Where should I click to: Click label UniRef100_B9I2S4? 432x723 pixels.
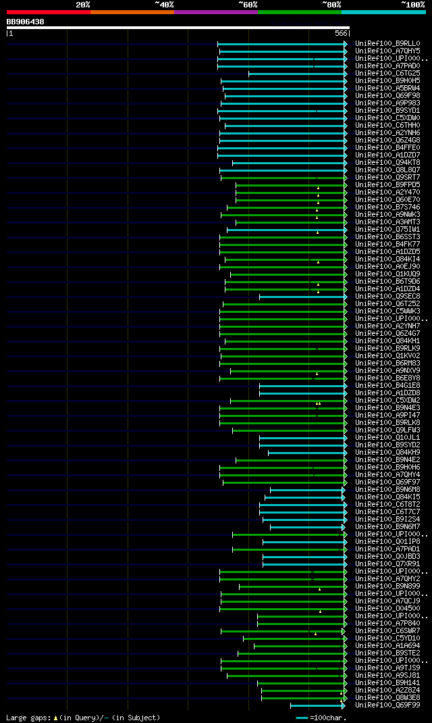point(387,519)
